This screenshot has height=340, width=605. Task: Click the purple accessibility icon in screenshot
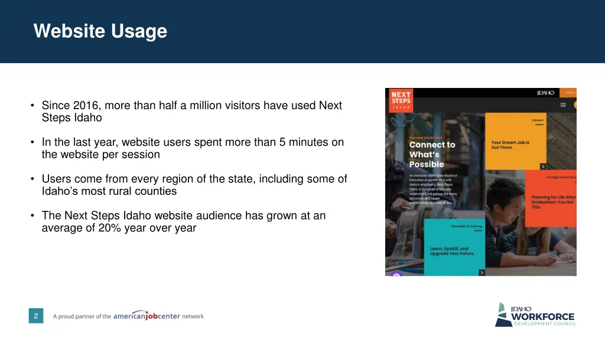[x=396, y=274]
